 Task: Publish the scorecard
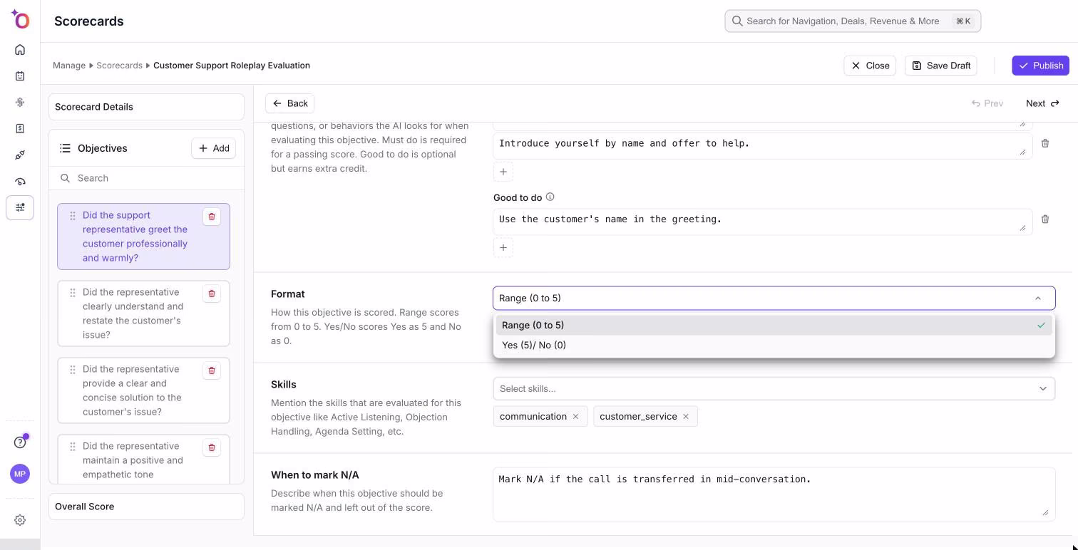[x=1040, y=66]
